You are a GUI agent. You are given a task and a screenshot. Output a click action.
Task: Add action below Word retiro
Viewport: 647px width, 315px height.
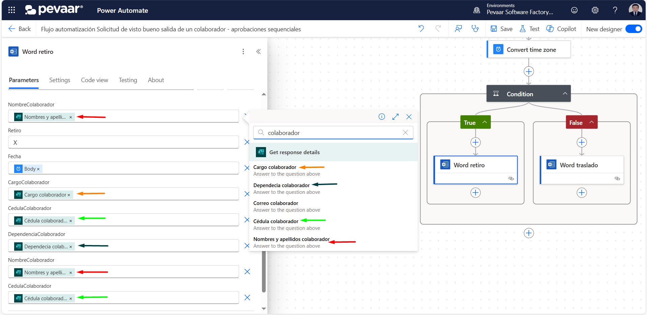[475, 193]
